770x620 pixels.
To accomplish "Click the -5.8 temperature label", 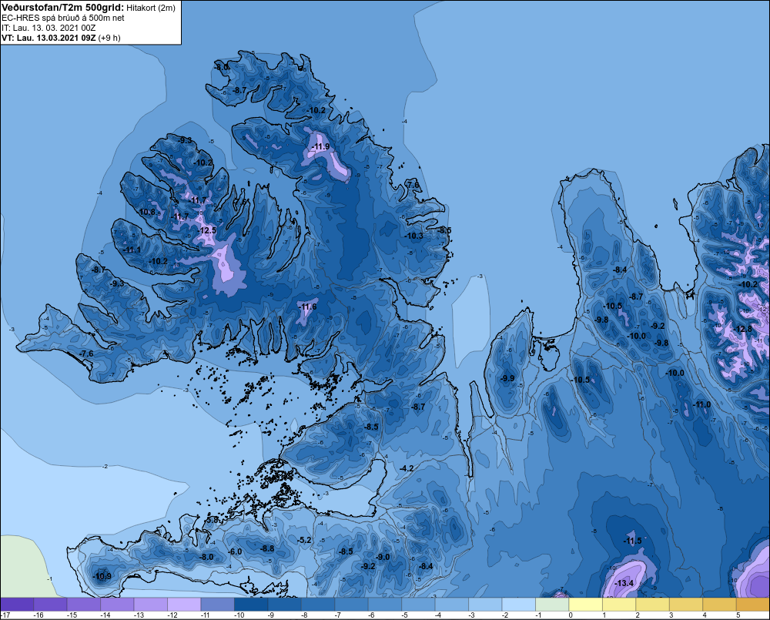I will tap(212, 520).
